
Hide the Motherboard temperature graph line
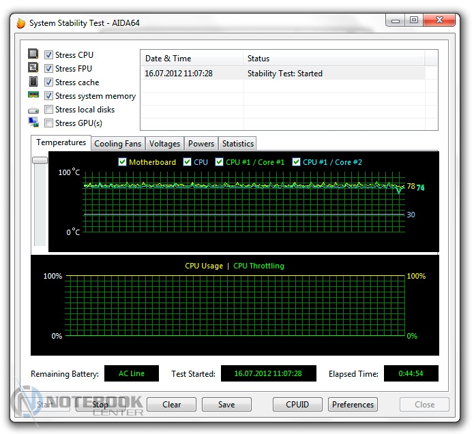123,162
